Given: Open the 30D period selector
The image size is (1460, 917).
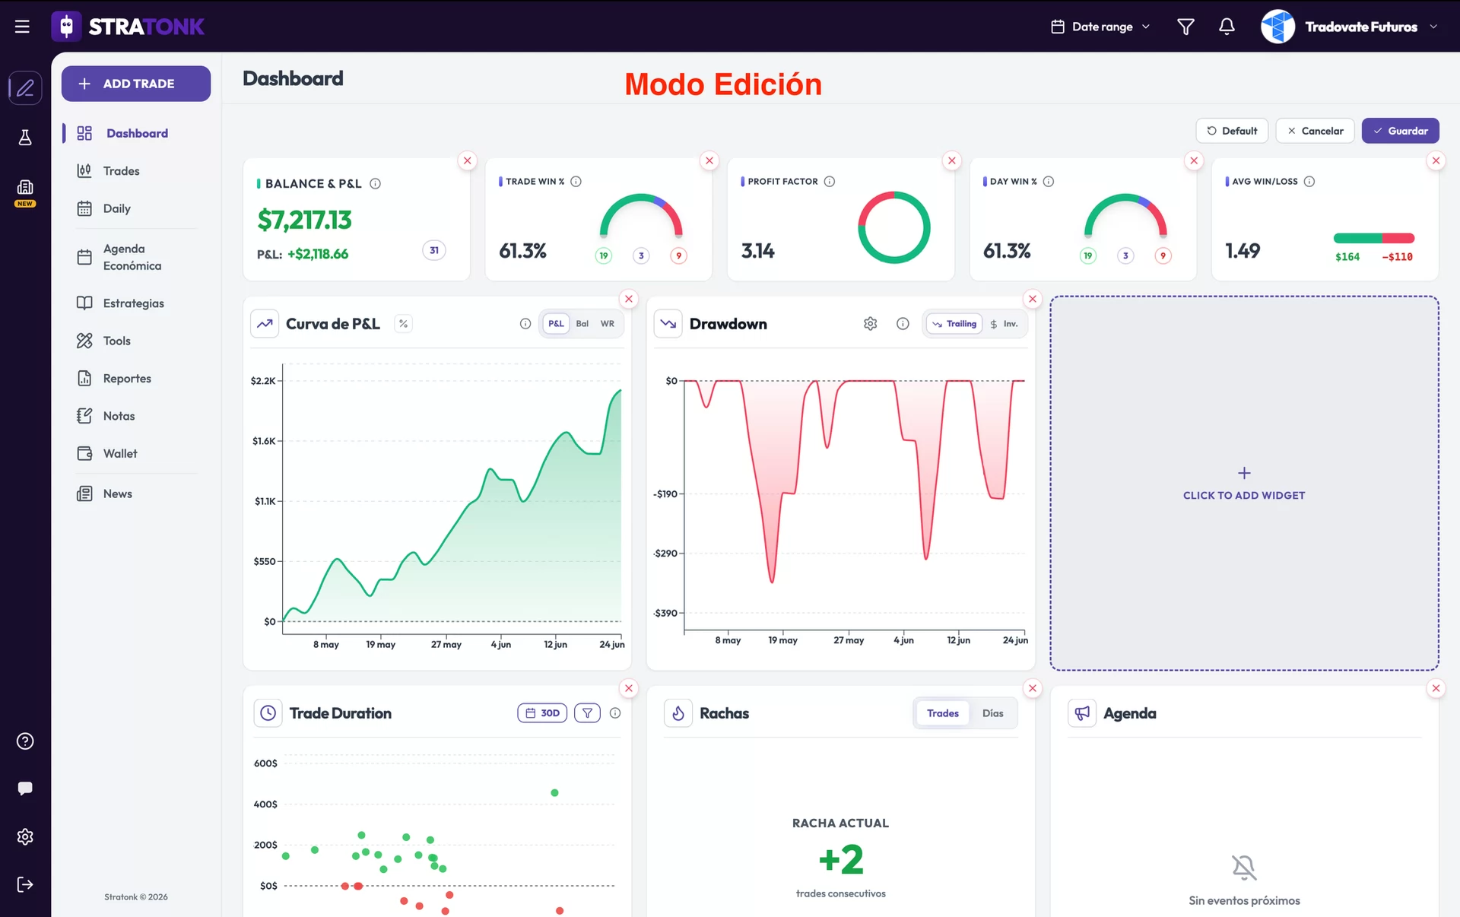Looking at the screenshot, I should (x=542, y=713).
